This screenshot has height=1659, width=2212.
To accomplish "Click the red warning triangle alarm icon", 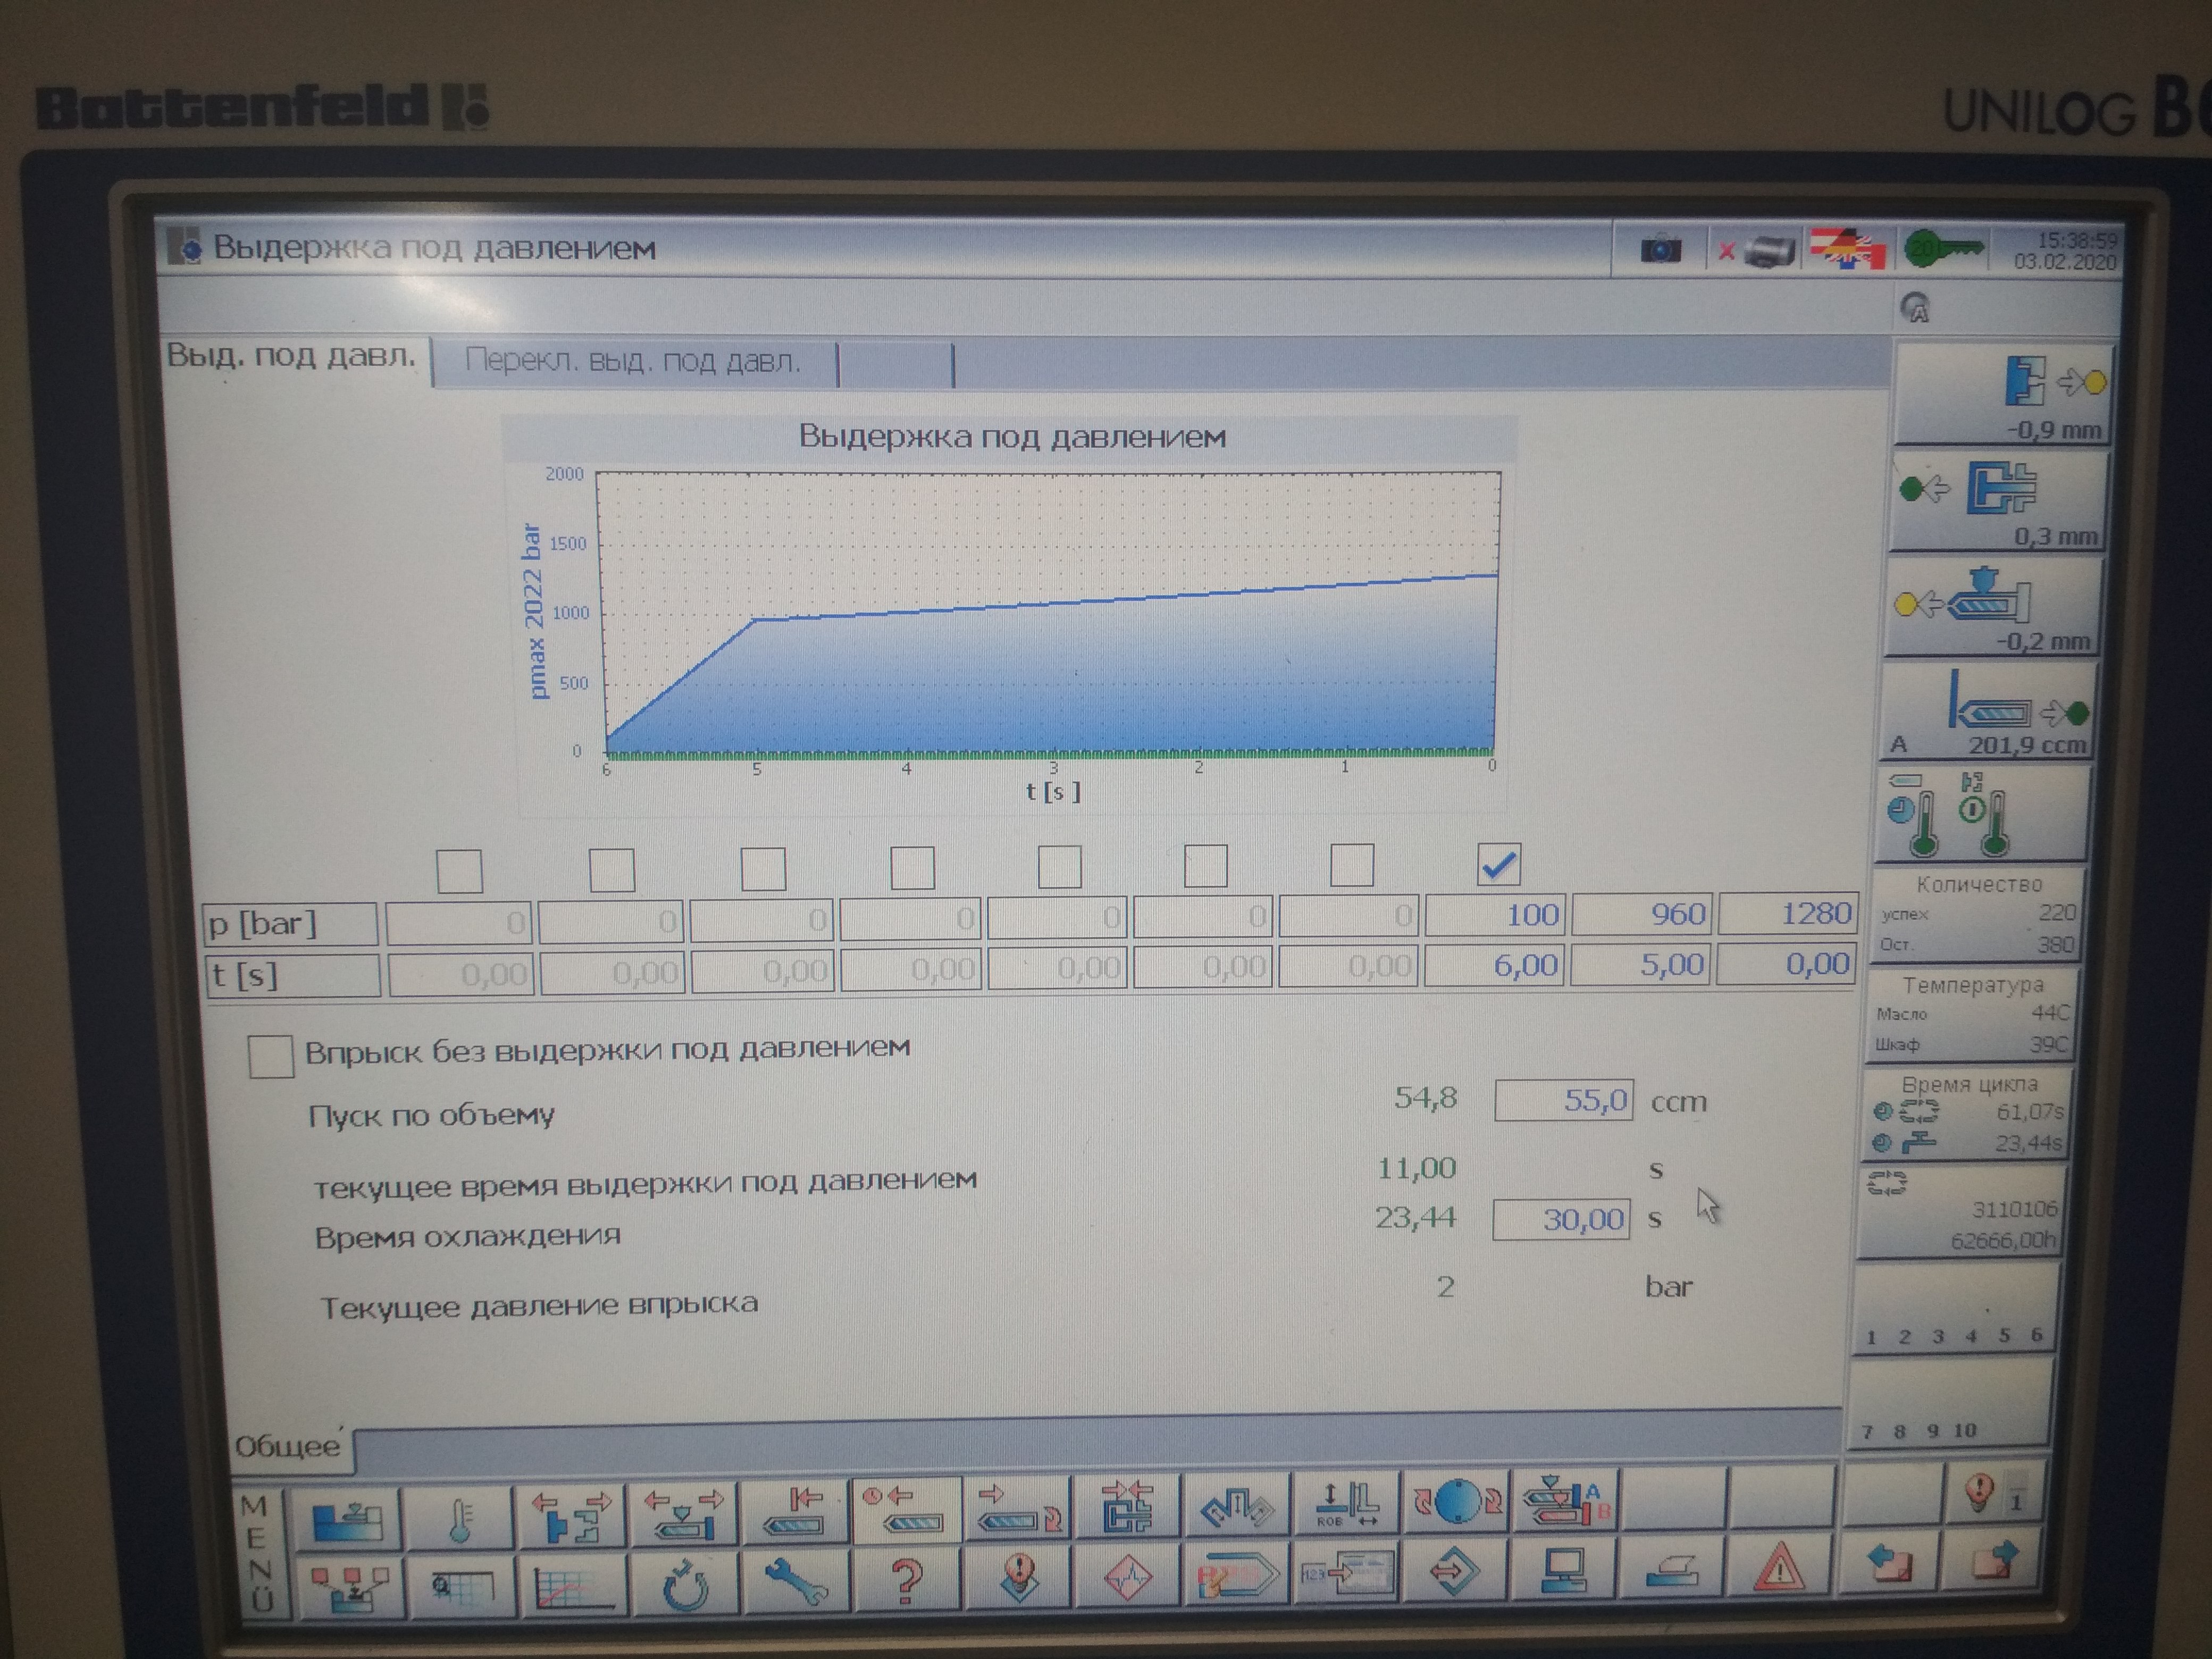I will pos(1779,1570).
